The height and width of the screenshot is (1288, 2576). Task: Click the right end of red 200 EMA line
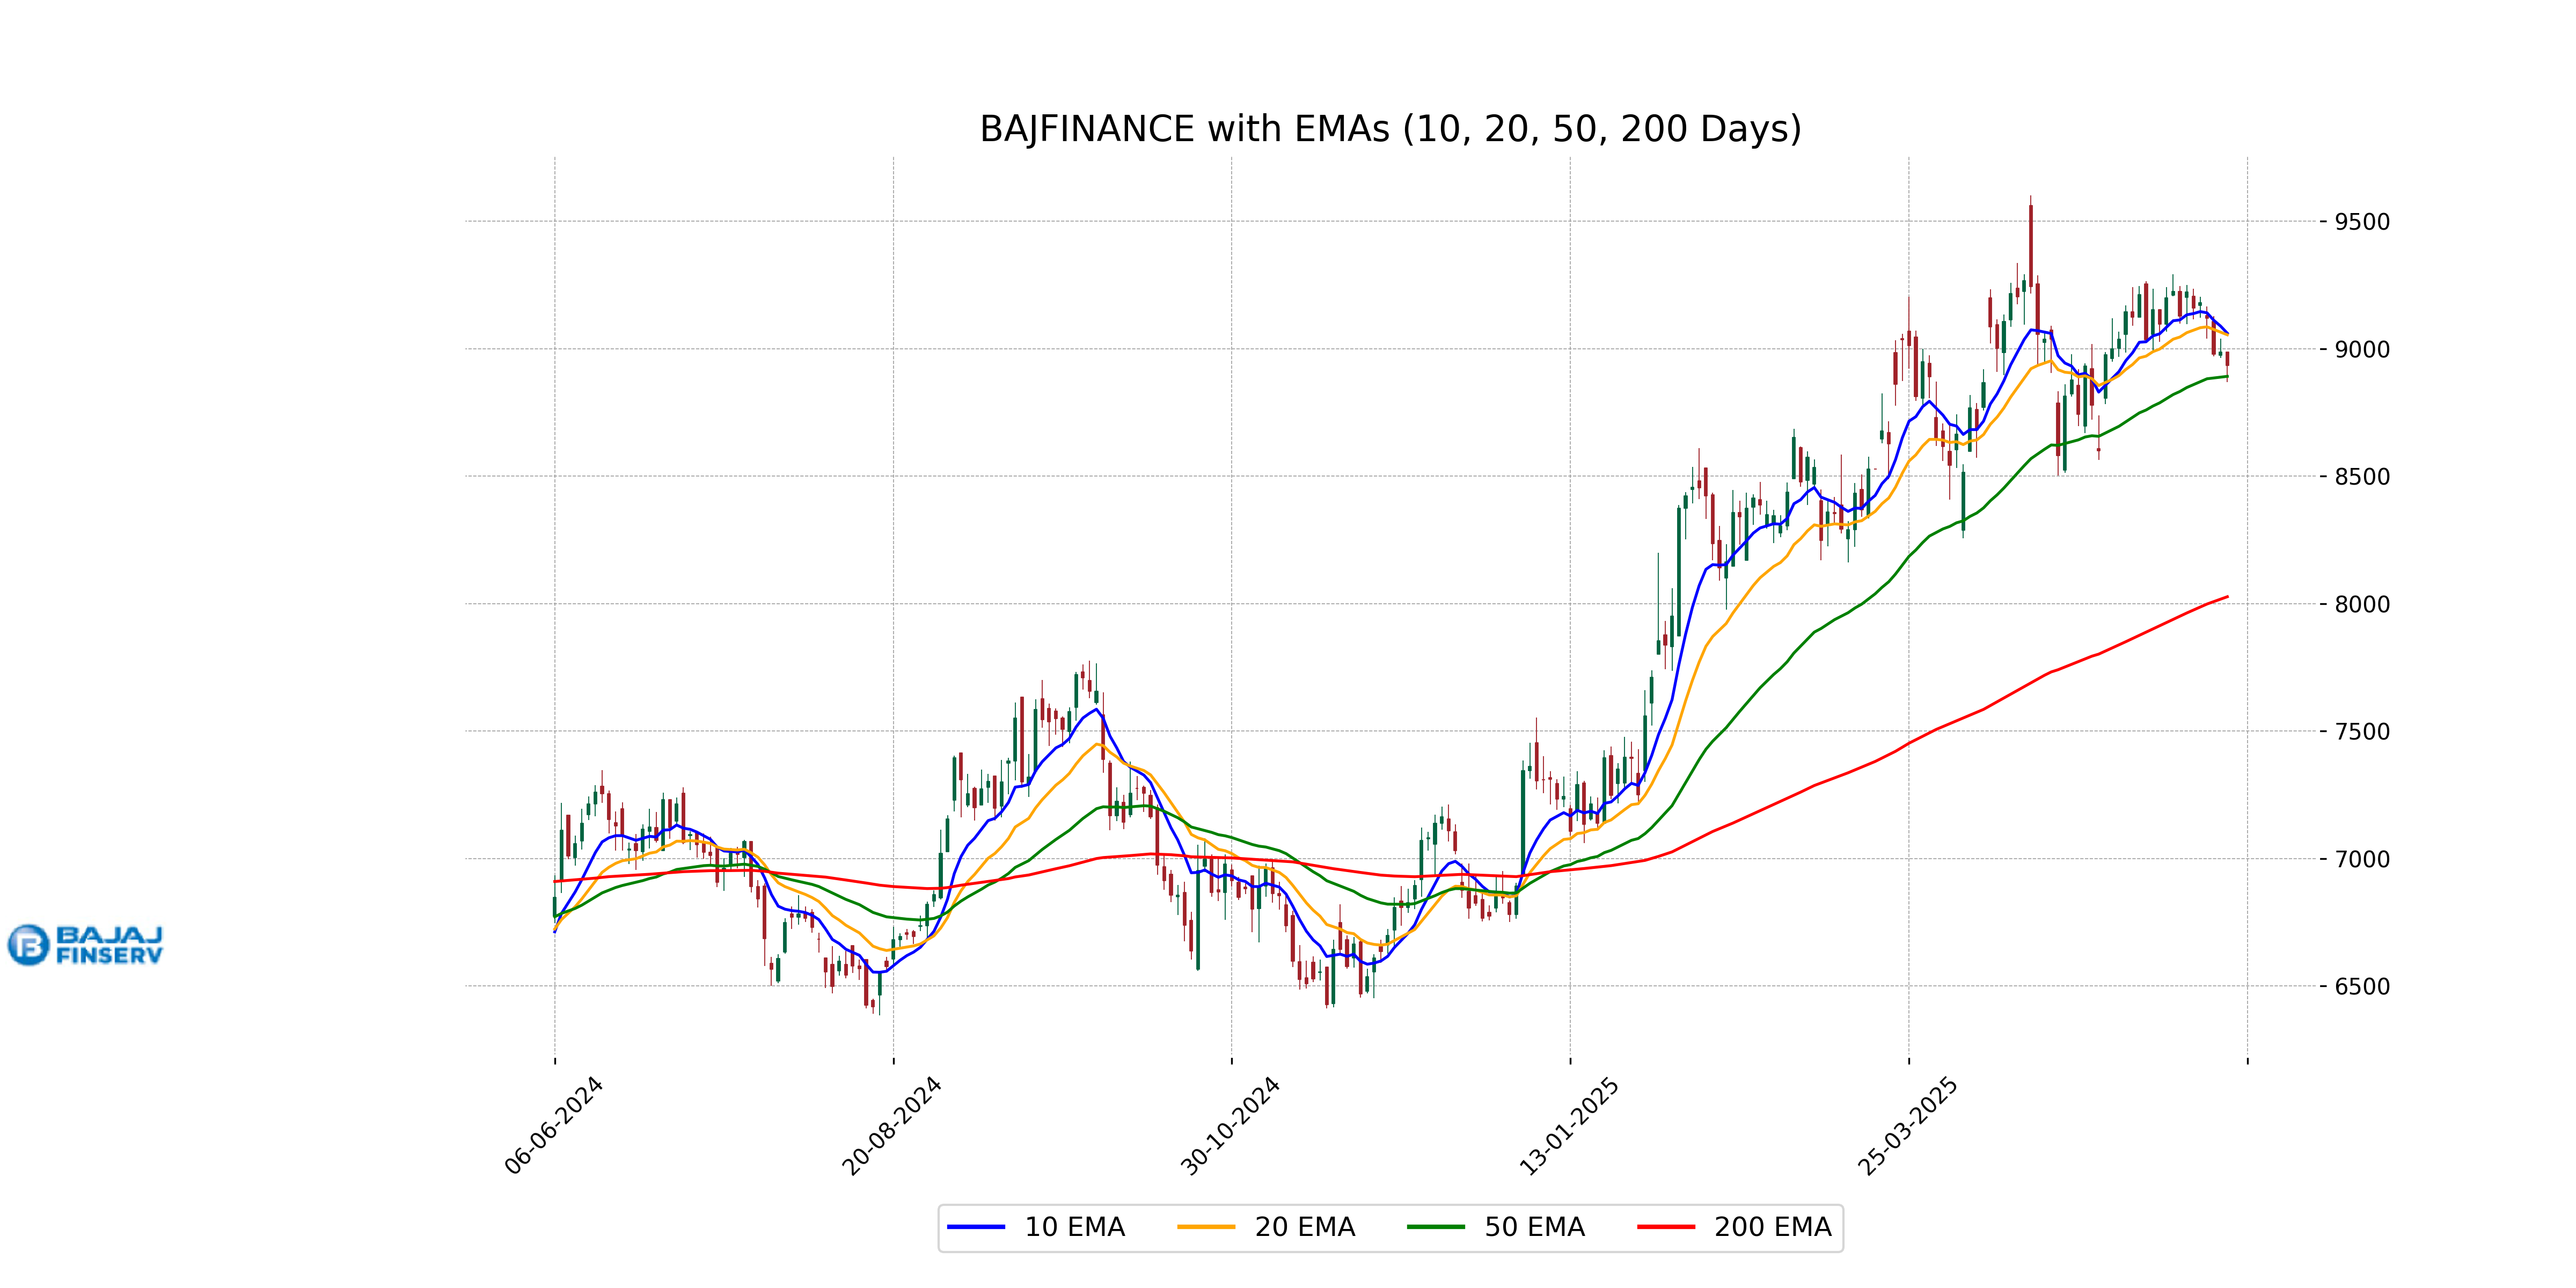[2226, 597]
